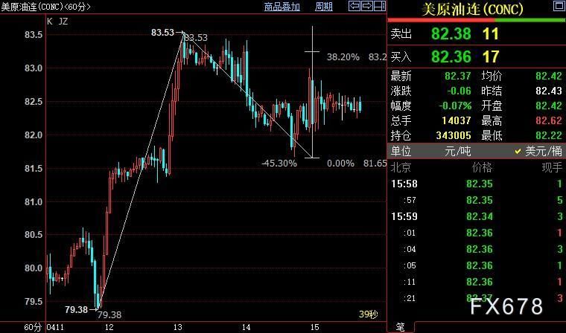Click the 现手 column header

pyautogui.click(x=553, y=167)
